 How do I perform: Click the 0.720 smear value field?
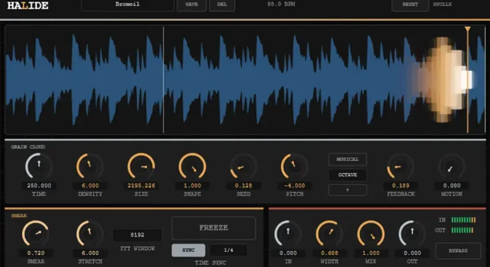35,253
